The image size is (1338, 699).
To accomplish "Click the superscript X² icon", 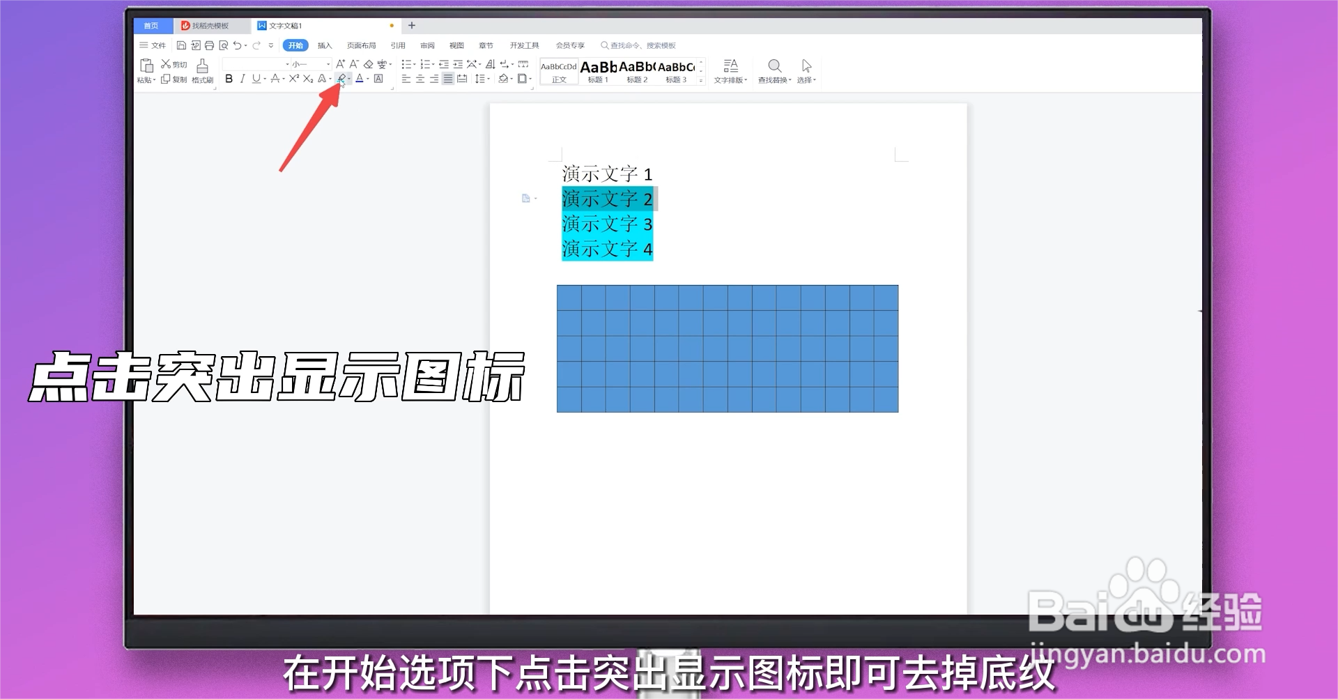I will coord(295,78).
